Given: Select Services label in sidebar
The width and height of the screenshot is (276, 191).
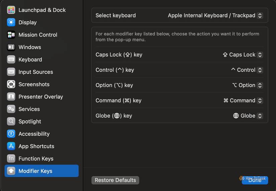Looking at the screenshot, I should pos(29,109).
